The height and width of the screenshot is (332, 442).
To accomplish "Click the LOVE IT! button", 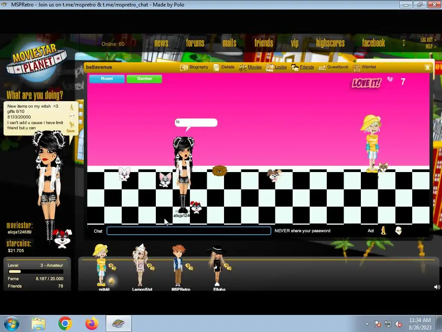I will pos(366,83).
